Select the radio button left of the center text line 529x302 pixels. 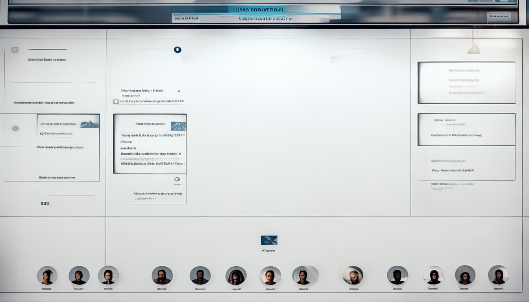coord(116,101)
